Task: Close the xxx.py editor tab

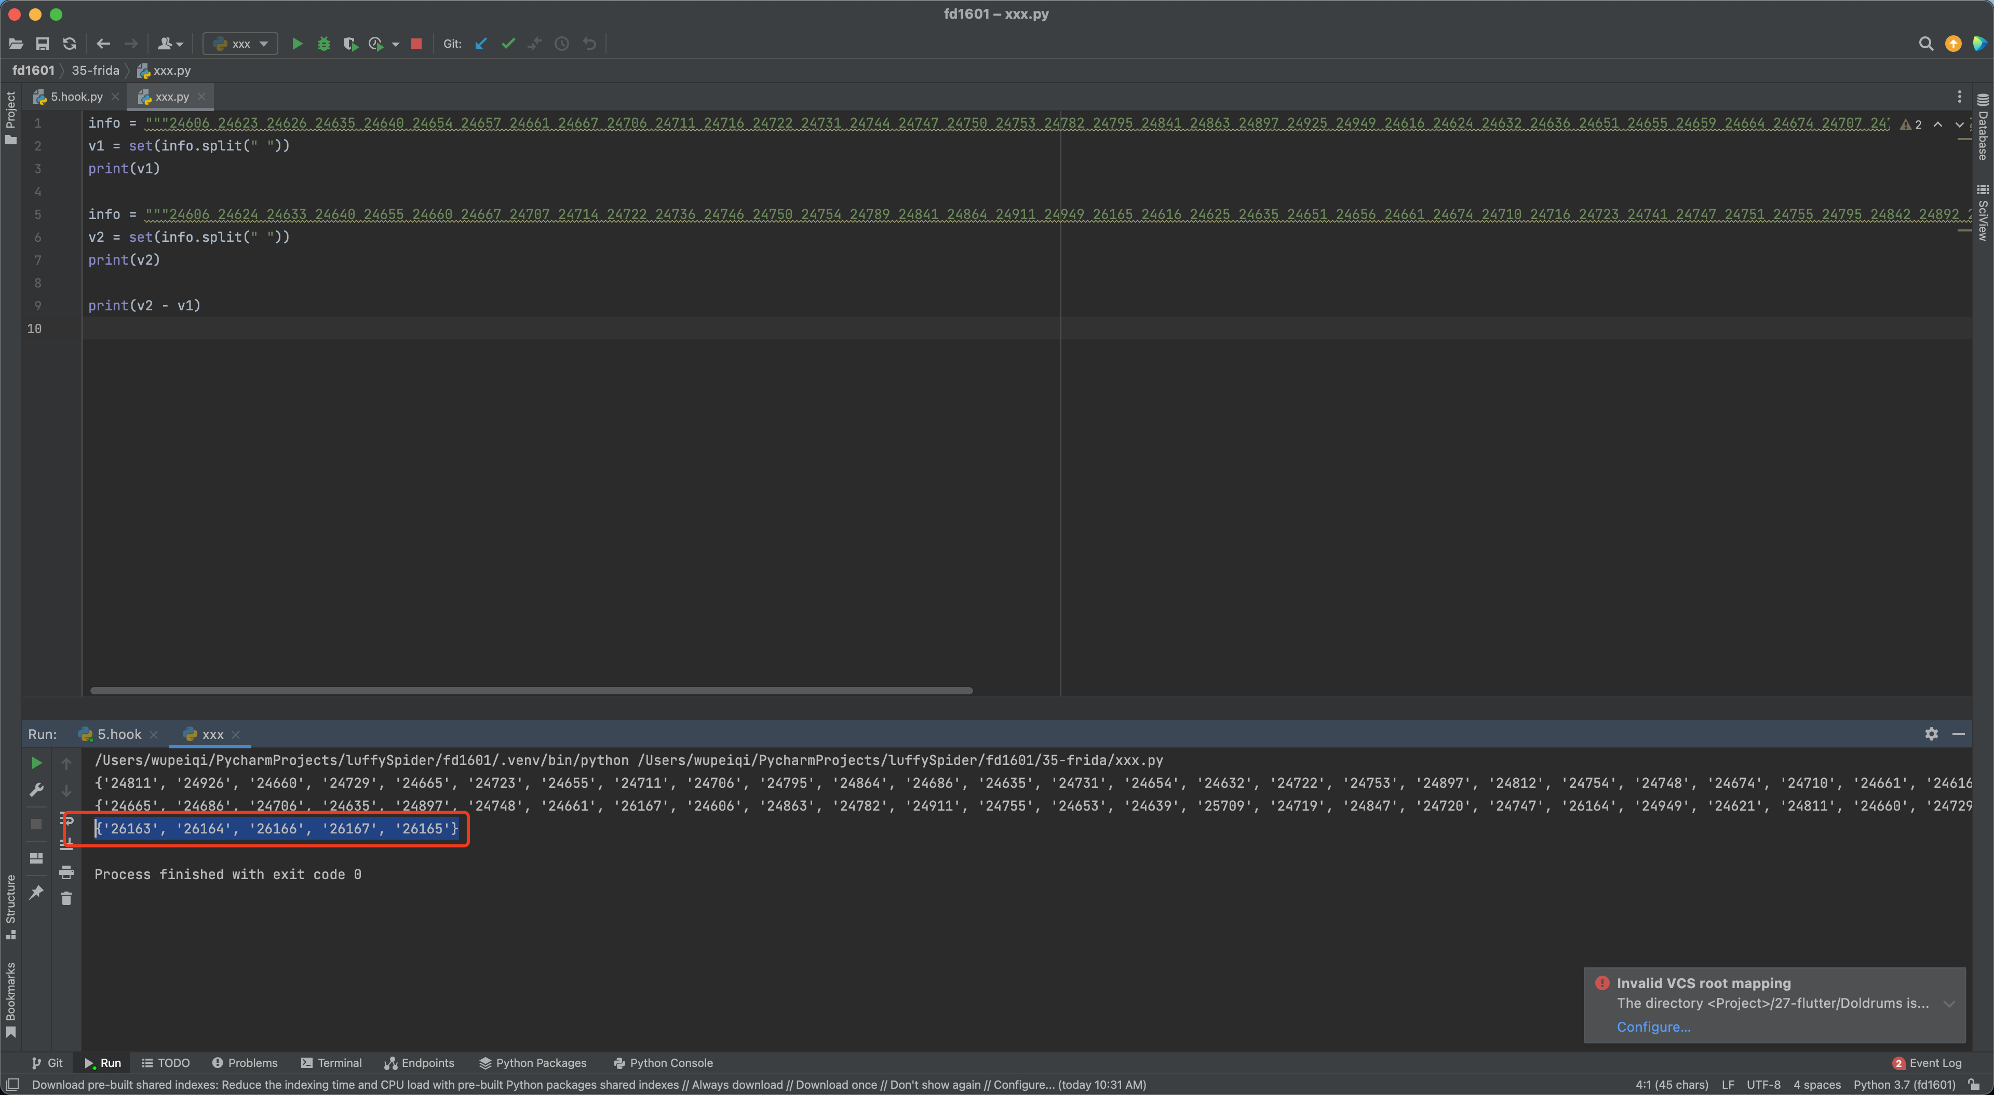Action: (201, 97)
